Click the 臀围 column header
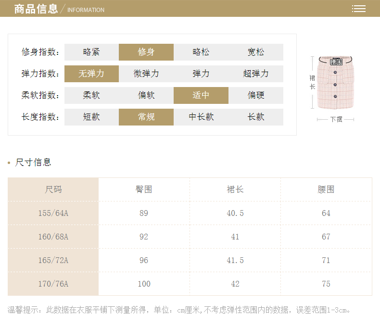Image resolution: width=380 pixels, height=314 pixels. pyautogui.click(x=144, y=189)
